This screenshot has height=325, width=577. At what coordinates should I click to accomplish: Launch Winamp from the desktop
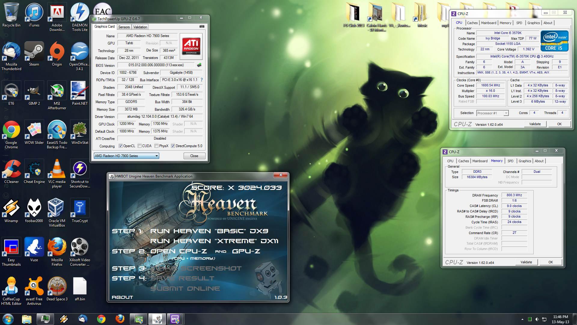[x=11, y=211]
